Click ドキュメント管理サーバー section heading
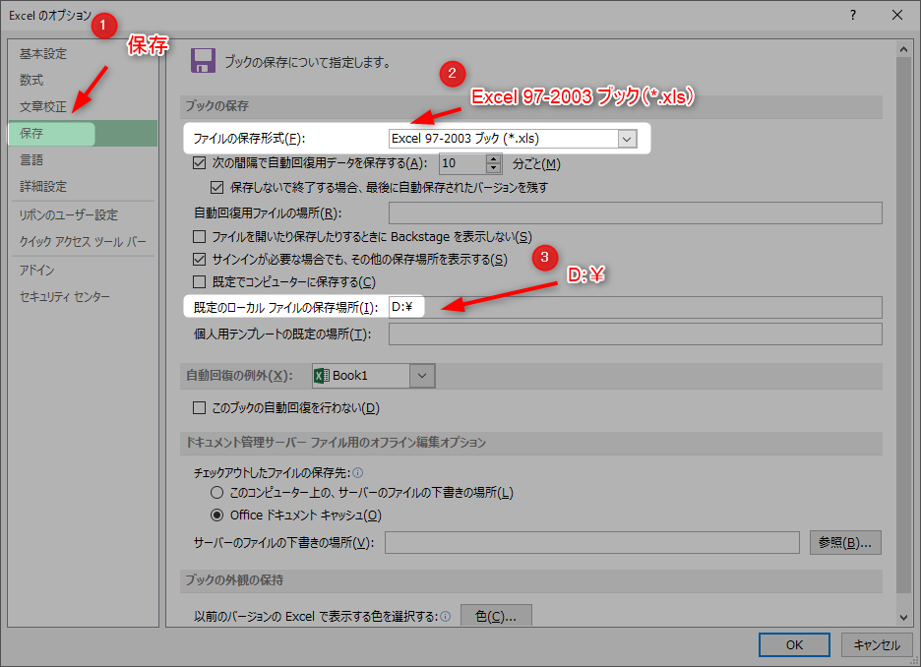921x667 pixels. 336,443
